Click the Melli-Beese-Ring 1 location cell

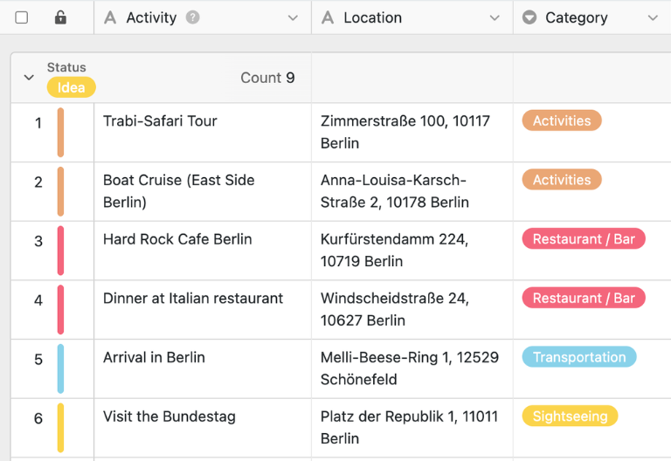tap(412, 368)
